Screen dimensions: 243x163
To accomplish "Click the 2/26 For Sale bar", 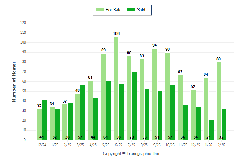I will 219,101.
